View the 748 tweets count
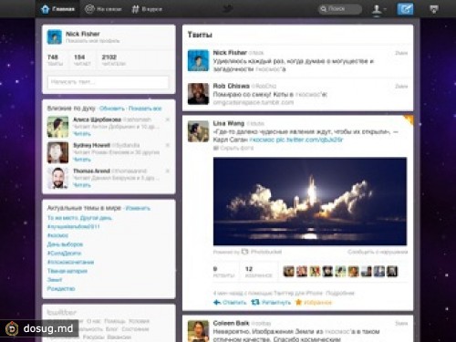Image resolution: width=456 pixels, height=342 pixels. coord(55,60)
